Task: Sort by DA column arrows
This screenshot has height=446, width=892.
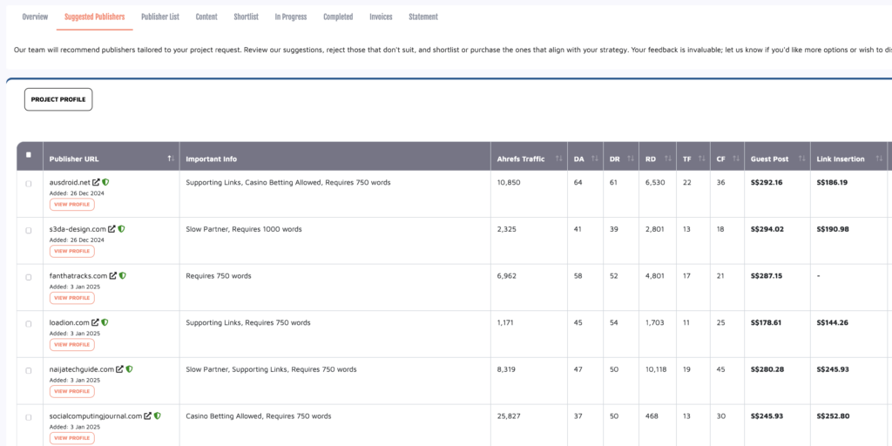Action: [594, 159]
